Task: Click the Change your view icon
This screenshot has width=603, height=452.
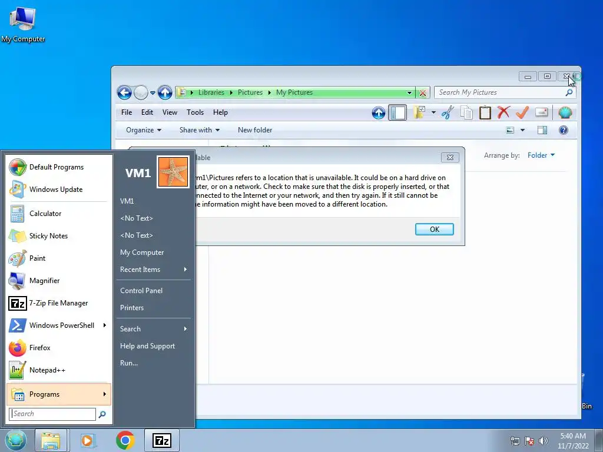Action: pos(510,130)
